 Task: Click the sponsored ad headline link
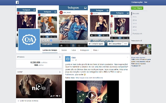click(x=138, y=58)
